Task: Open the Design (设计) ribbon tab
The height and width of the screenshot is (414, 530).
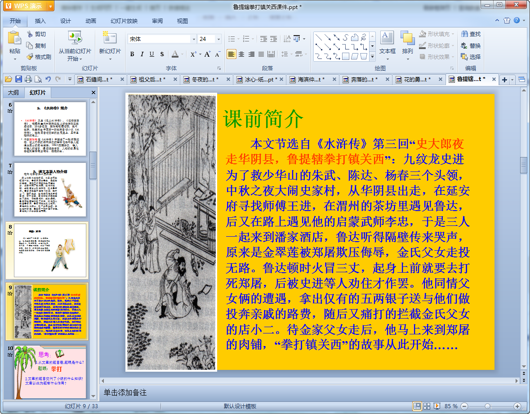Action: coord(66,21)
